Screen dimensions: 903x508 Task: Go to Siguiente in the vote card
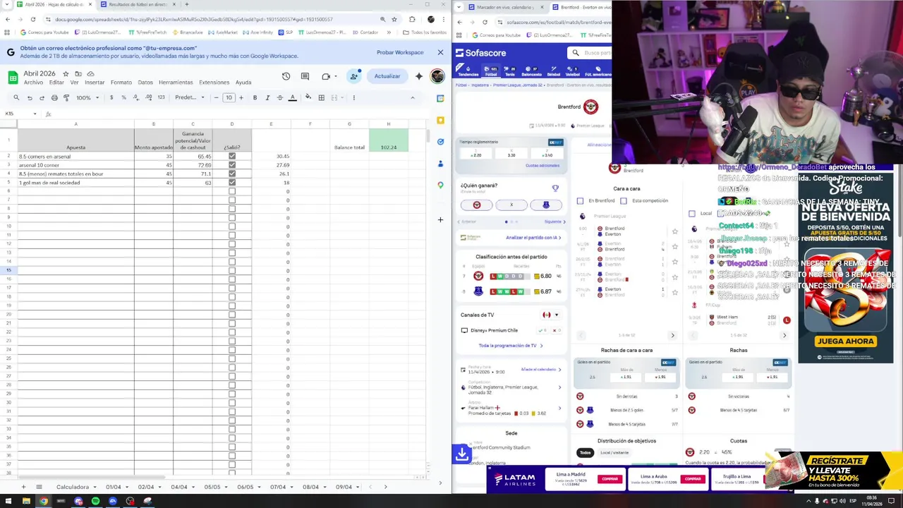click(x=554, y=222)
